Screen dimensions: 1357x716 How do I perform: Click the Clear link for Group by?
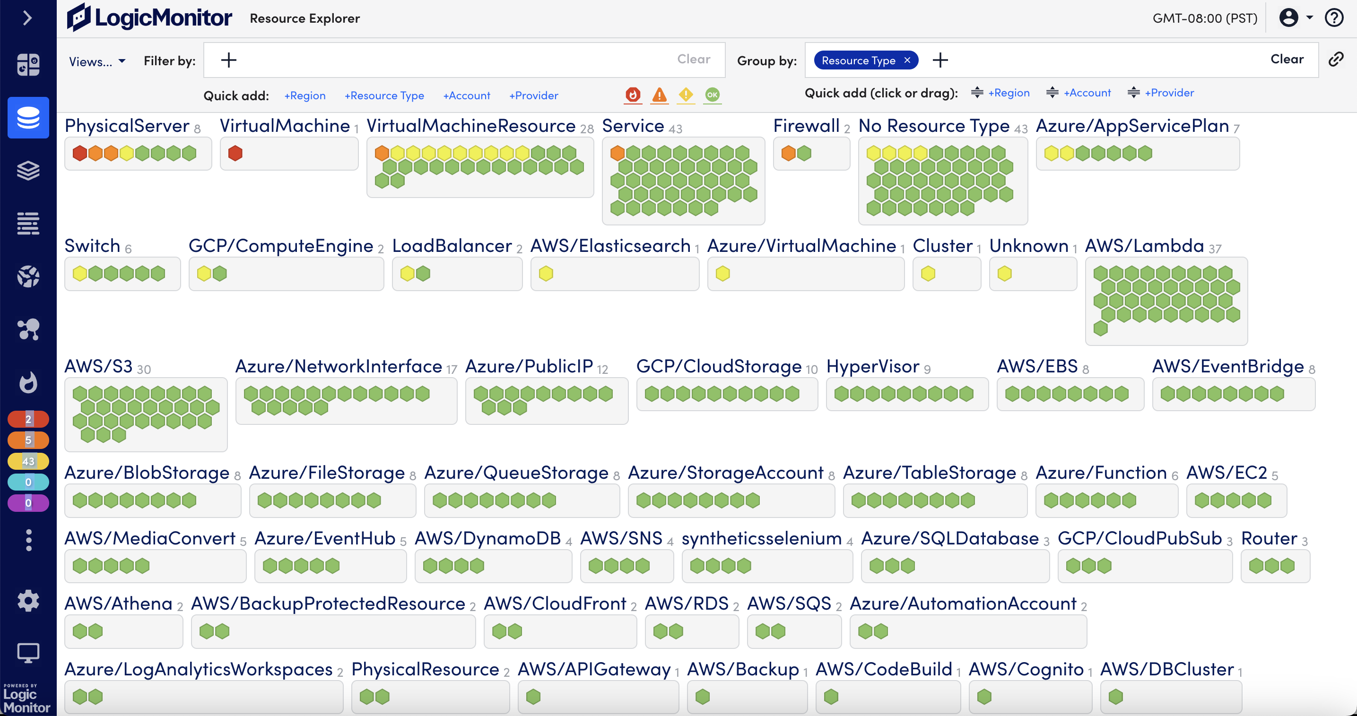[x=1287, y=59]
